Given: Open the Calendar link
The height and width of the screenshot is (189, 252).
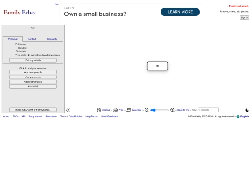Looking at the screenshot, I should pos(136,110).
